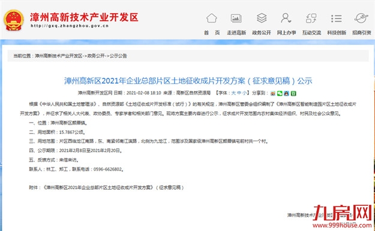Open the 互动交流 exchange icon
375x231 pixels.
pos(311,19)
